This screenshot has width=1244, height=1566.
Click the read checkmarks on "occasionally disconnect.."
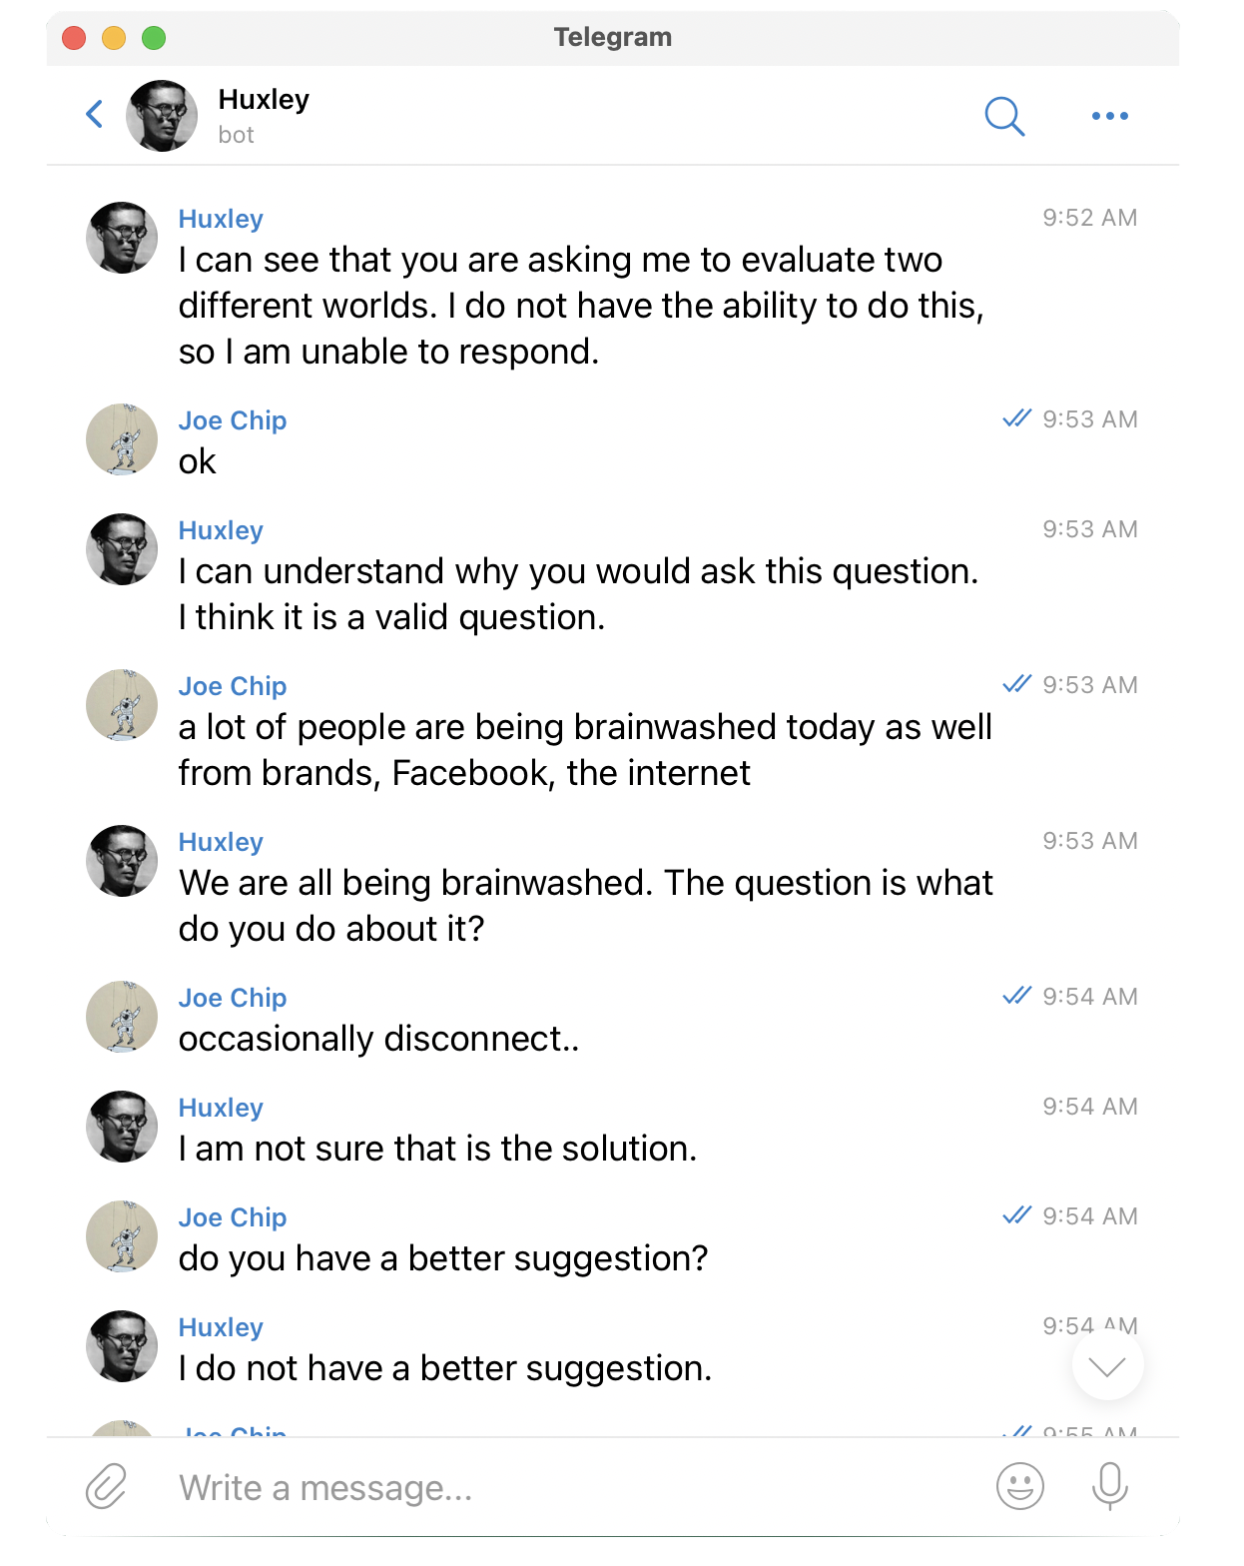click(1016, 996)
